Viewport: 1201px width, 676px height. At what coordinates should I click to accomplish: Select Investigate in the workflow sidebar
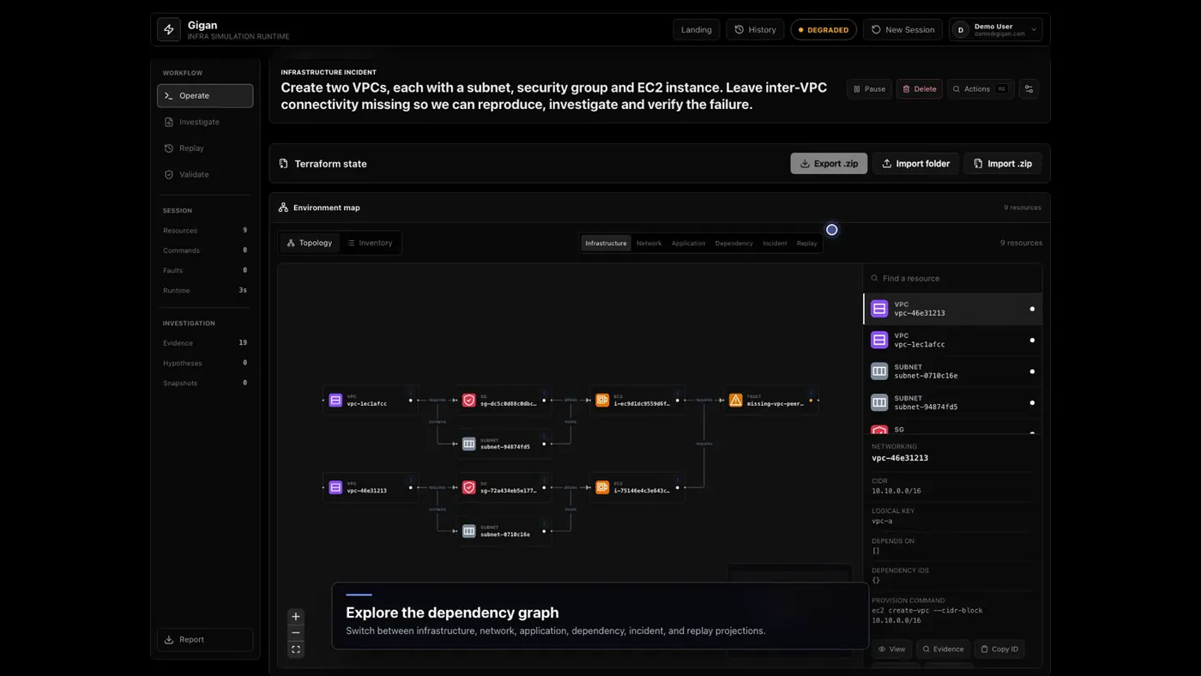(x=205, y=122)
